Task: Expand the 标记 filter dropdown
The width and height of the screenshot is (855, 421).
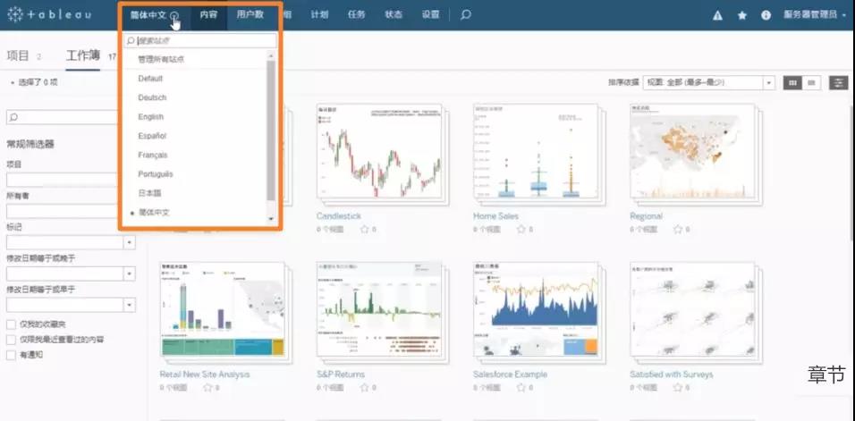Action: click(x=129, y=242)
